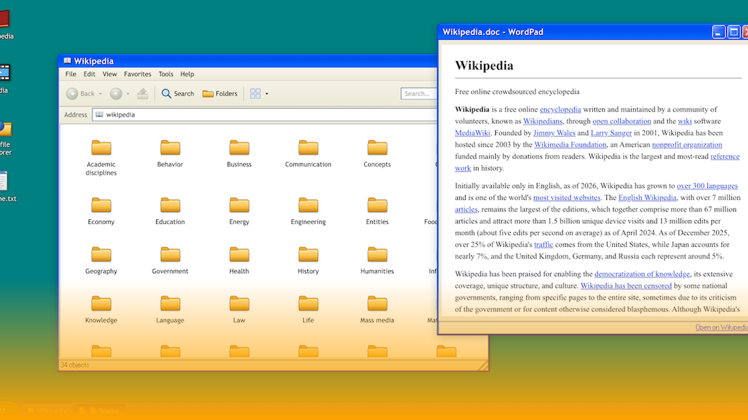The width and height of the screenshot is (748, 420).
Task: Click the articles link
Action: coord(466,209)
